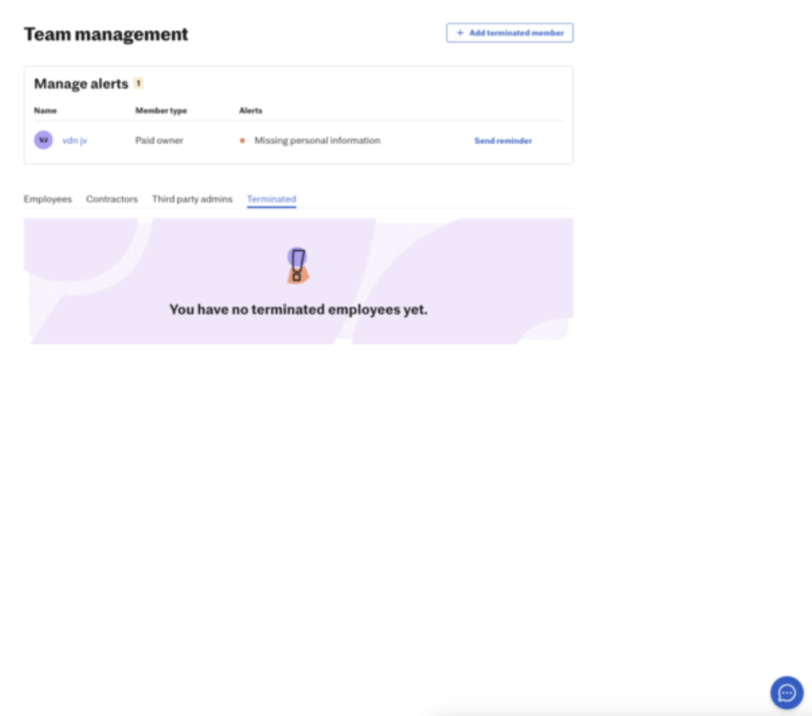This screenshot has height=716, width=812.
Task: Click the Name column header
Action: [46, 111]
